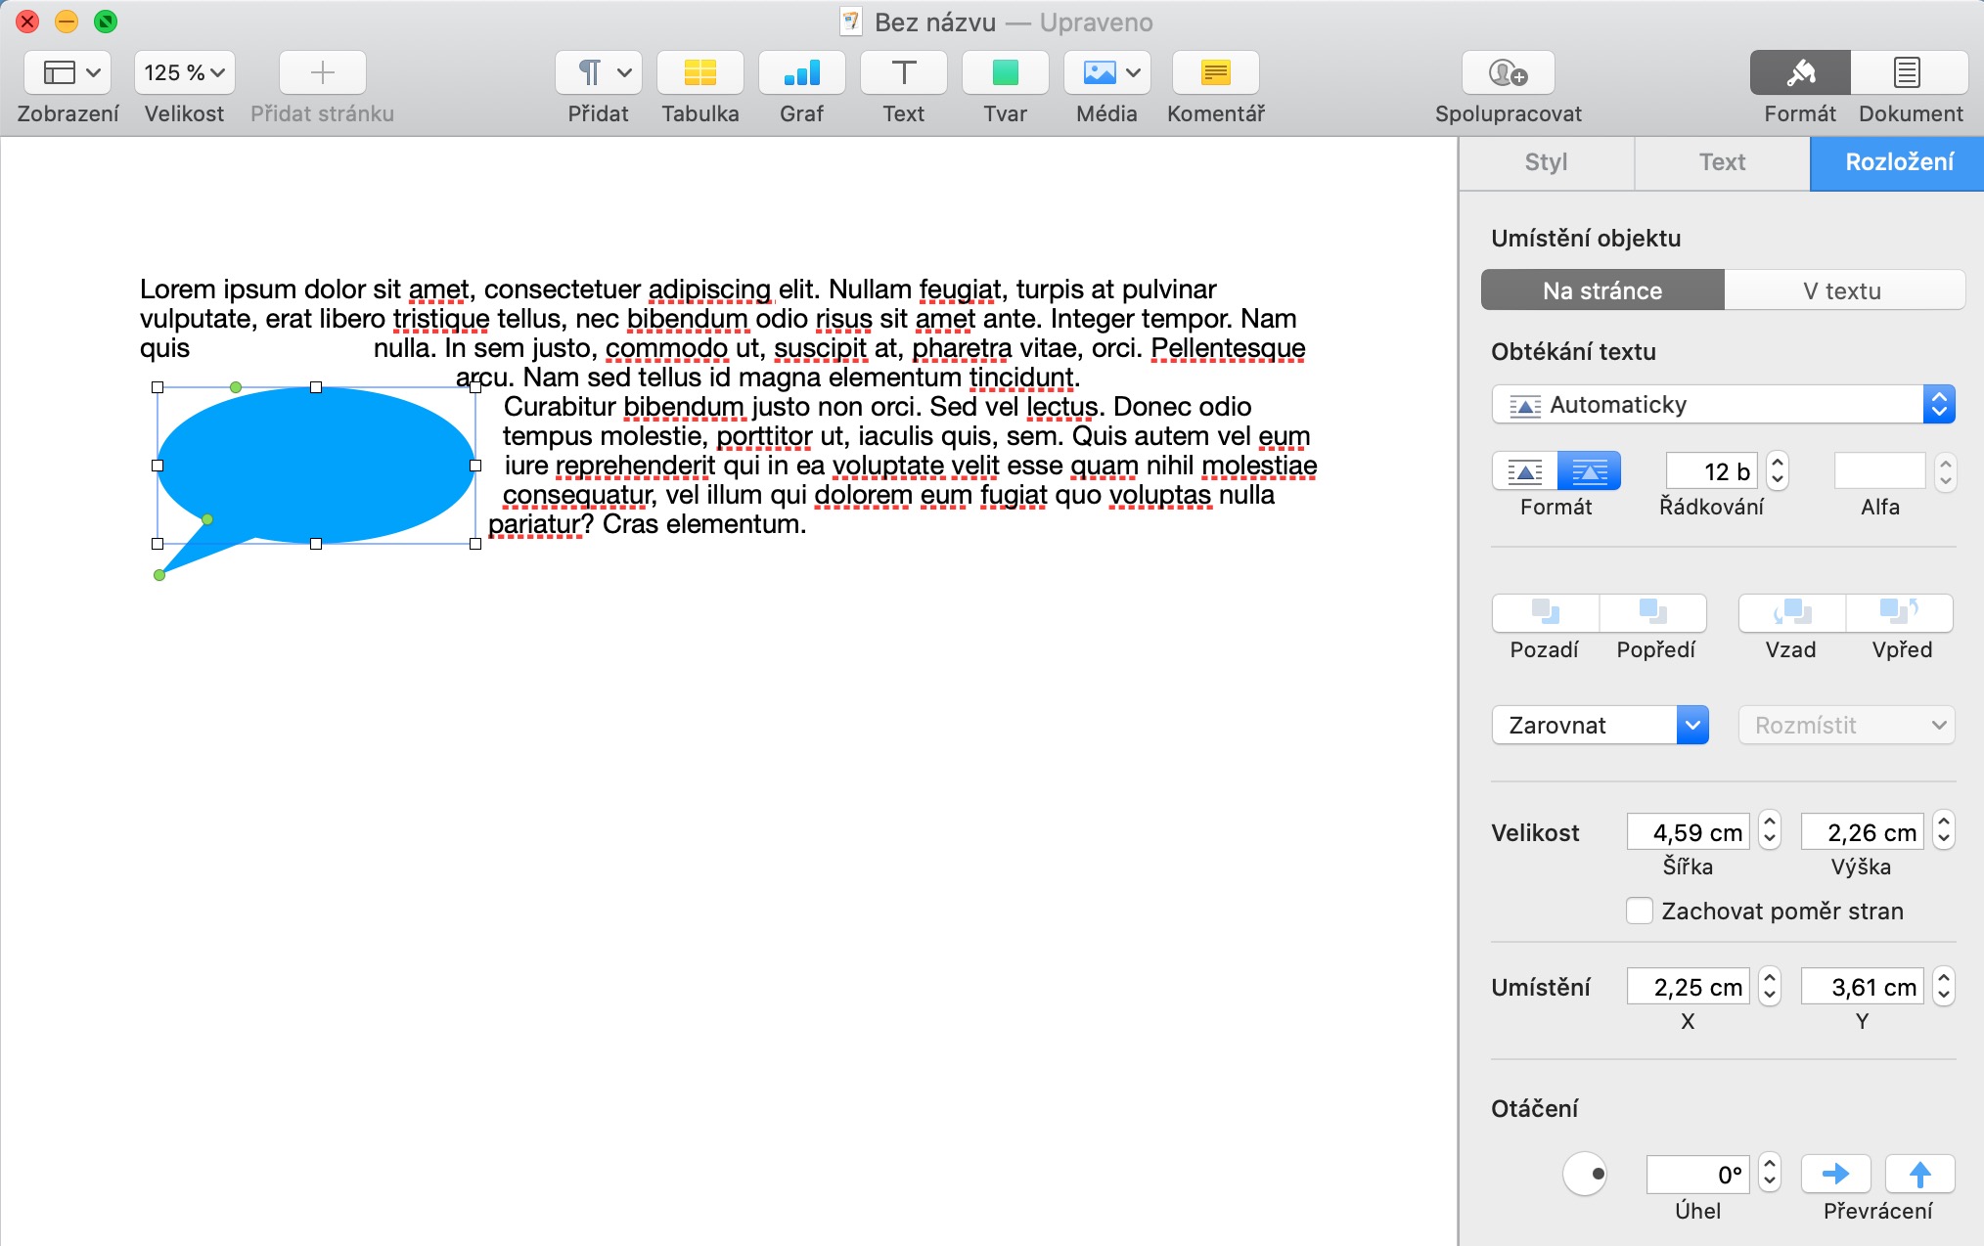This screenshot has width=1984, height=1246.
Task: Click the Šířka width input field
Action: pos(1690,832)
